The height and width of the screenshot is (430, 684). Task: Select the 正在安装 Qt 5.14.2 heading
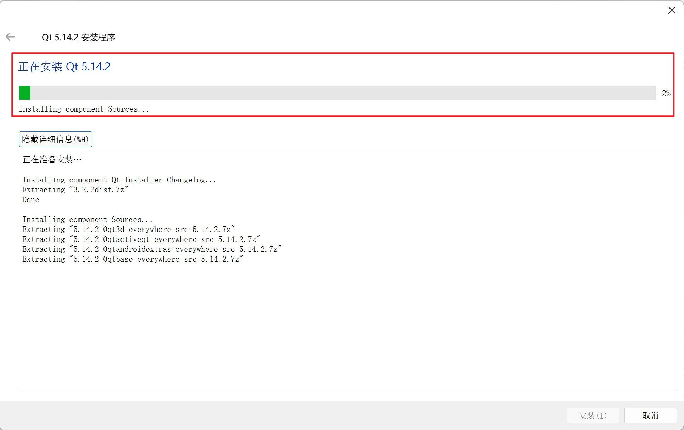pyautogui.click(x=65, y=67)
